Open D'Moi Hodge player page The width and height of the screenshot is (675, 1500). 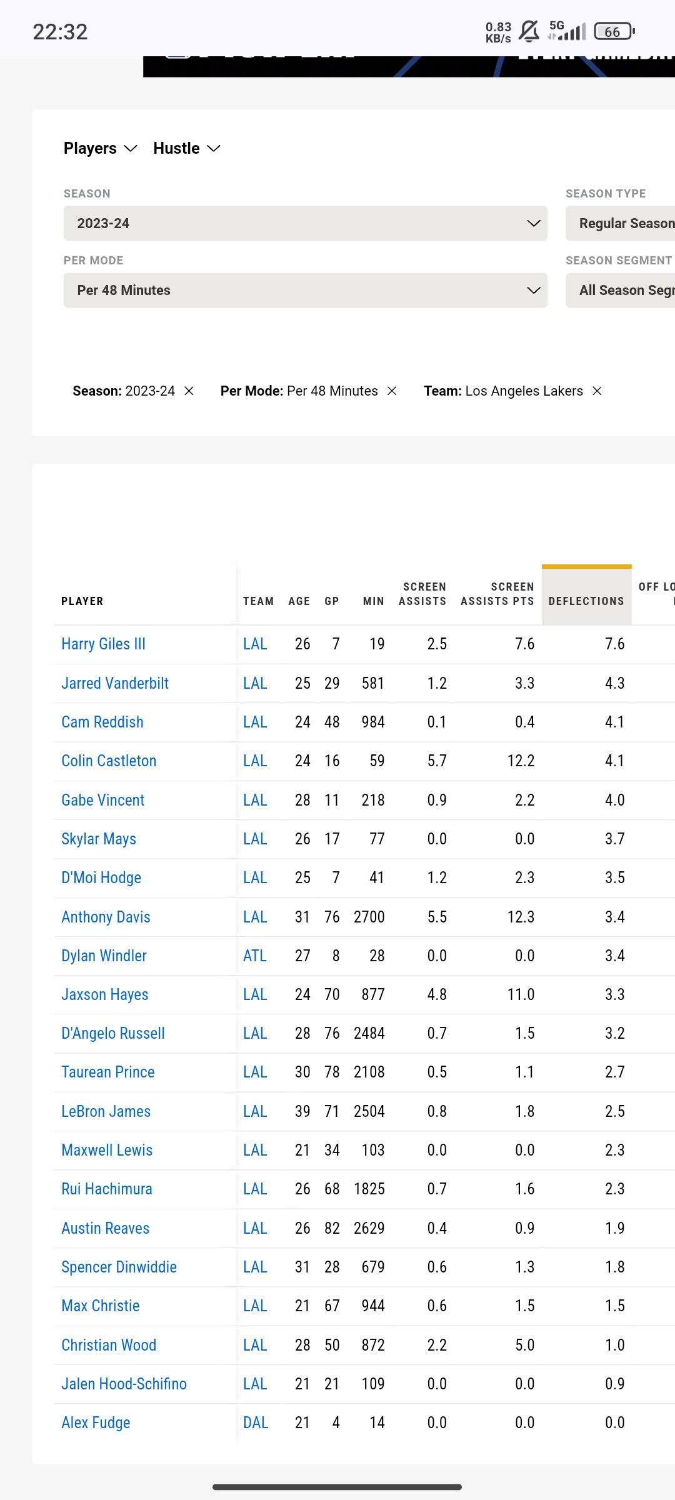[x=101, y=877]
